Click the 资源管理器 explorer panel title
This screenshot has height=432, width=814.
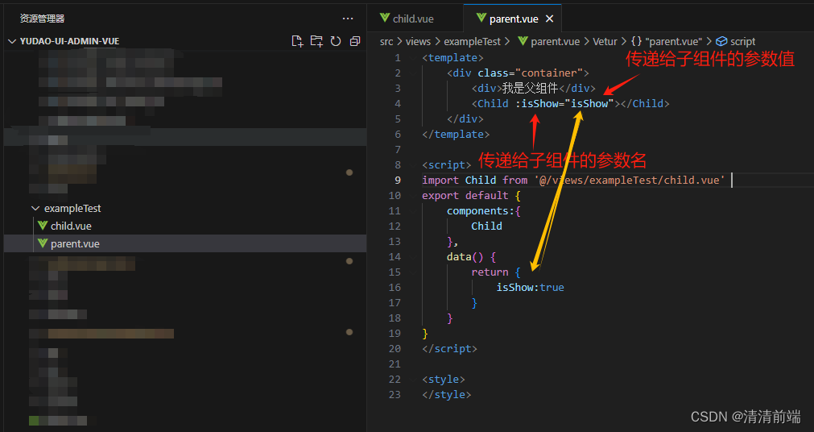tap(42, 19)
